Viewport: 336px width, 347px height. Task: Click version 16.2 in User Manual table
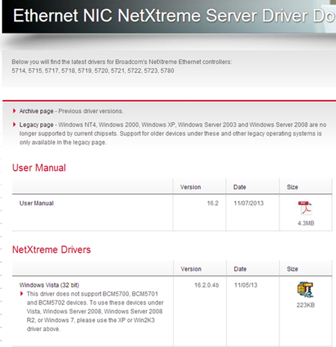(x=213, y=203)
